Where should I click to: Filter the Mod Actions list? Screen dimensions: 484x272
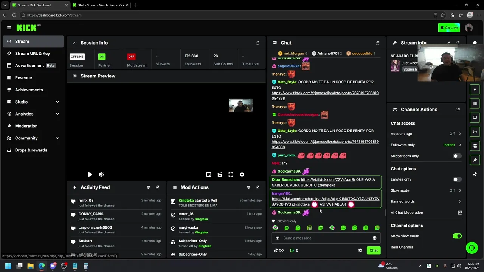(x=248, y=187)
